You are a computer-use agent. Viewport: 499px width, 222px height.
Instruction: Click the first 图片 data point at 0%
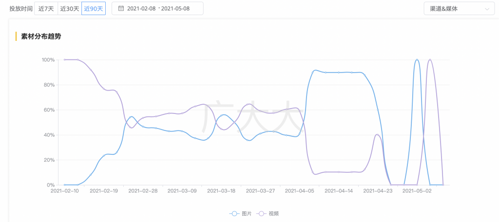coord(65,185)
